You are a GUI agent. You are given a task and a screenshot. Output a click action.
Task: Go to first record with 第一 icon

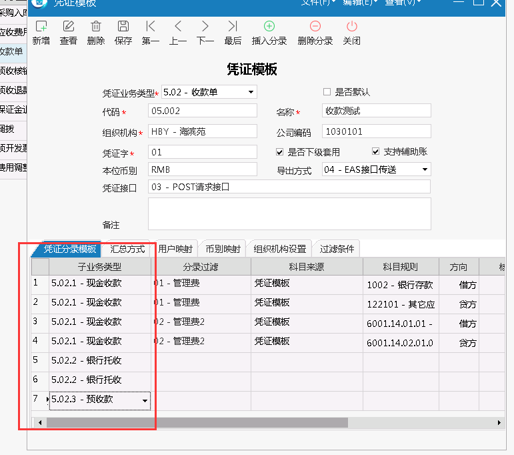(x=151, y=26)
